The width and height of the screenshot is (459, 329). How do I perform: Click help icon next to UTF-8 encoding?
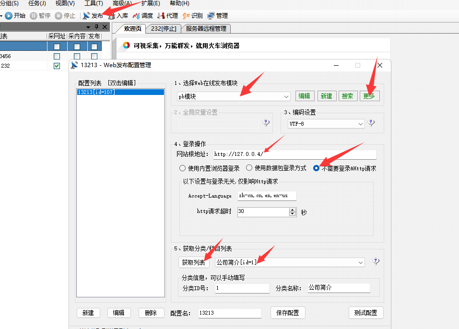[371, 123]
